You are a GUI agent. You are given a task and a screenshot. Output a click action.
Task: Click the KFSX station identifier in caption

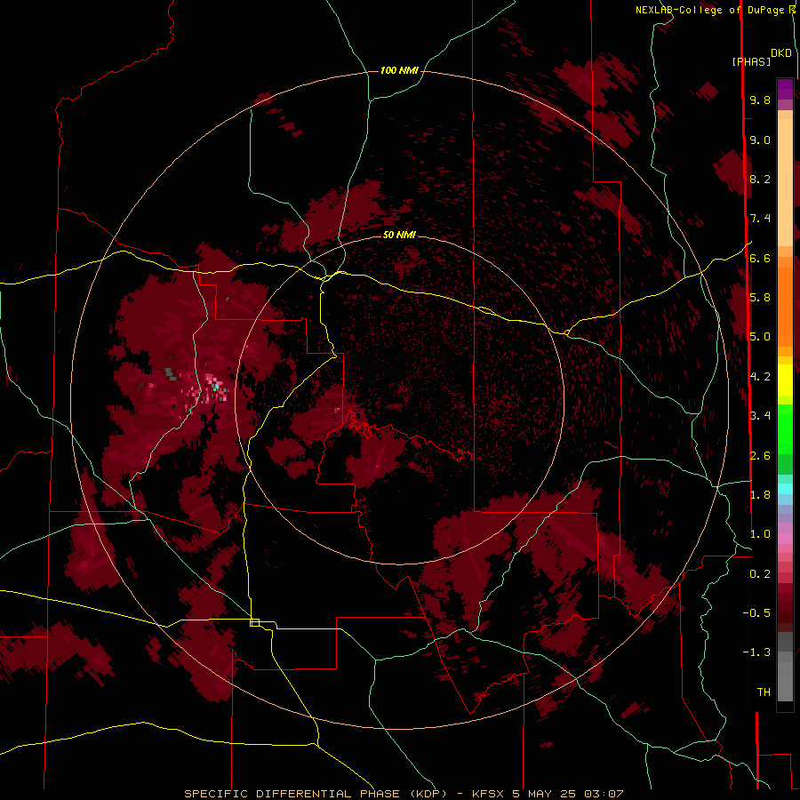[x=489, y=794]
